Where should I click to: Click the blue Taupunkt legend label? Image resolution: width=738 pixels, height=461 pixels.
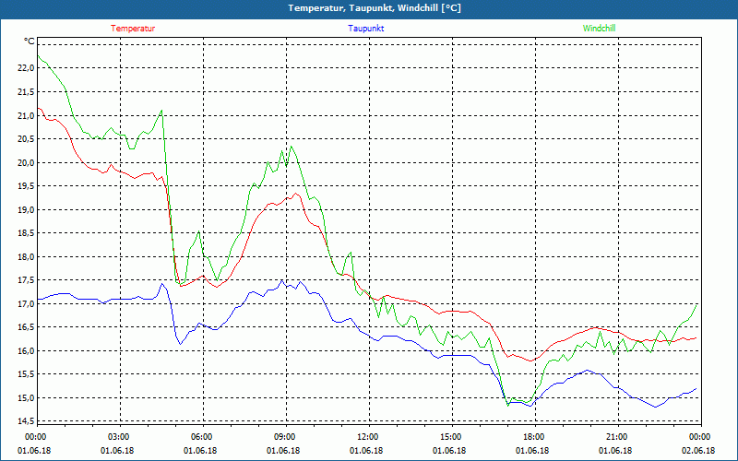(365, 29)
